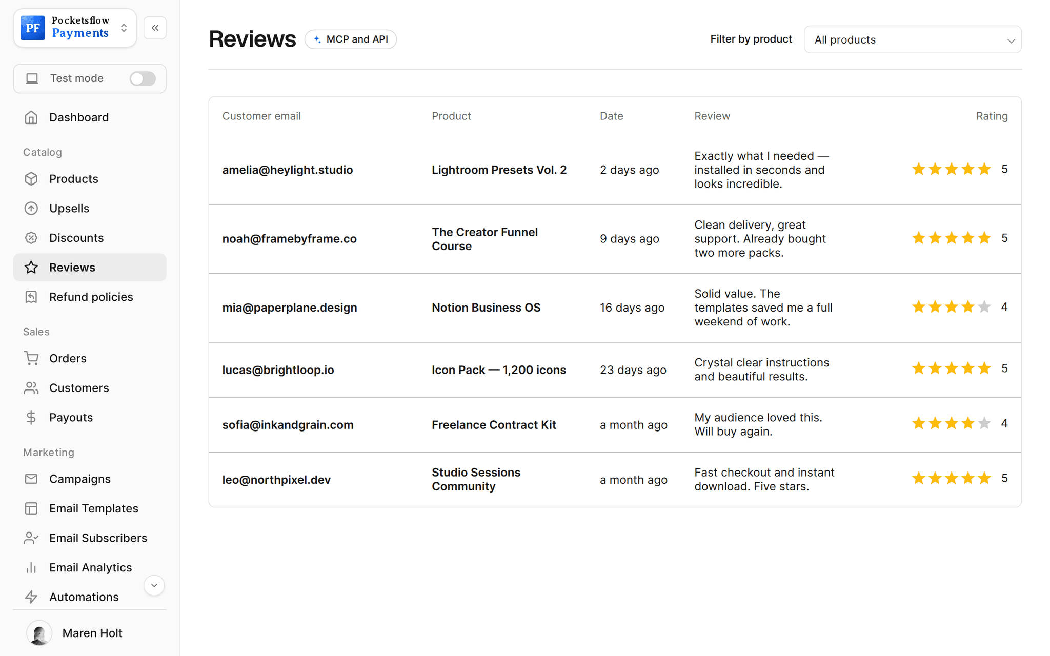Click the MCP and API badge
This screenshot has width=1050, height=656.
click(351, 39)
